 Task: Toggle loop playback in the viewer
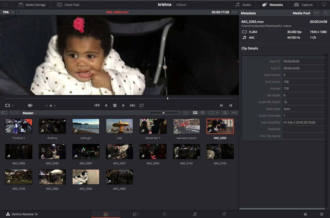[142, 105]
